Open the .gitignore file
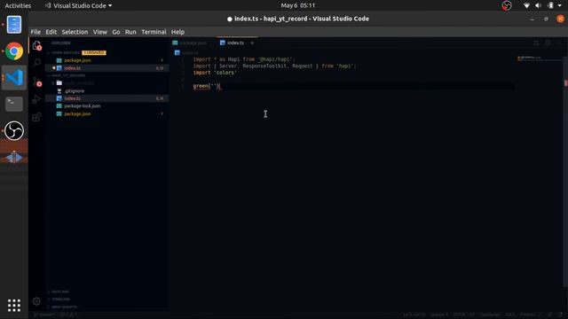The image size is (568, 319). click(x=106, y=90)
